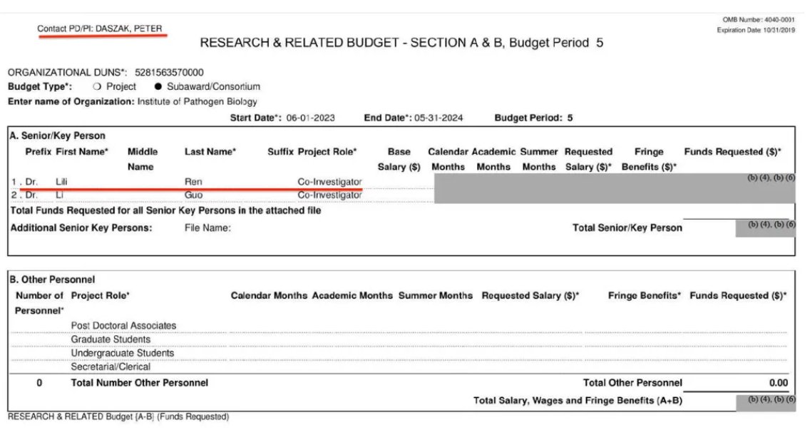The height and width of the screenshot is (435, 810).
Task: Click the OMB Number text at top right
Action: pos(759,20)
